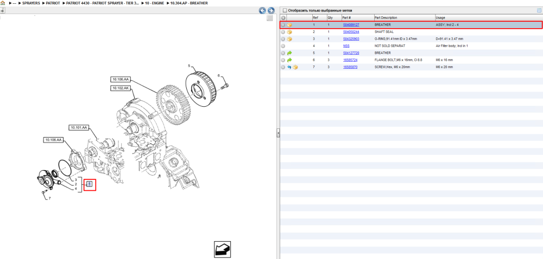Click the box icon on the SHAFT SEAL row
Image resolution: width=543 pixels, height=259 pixels.
coord(290,32)
